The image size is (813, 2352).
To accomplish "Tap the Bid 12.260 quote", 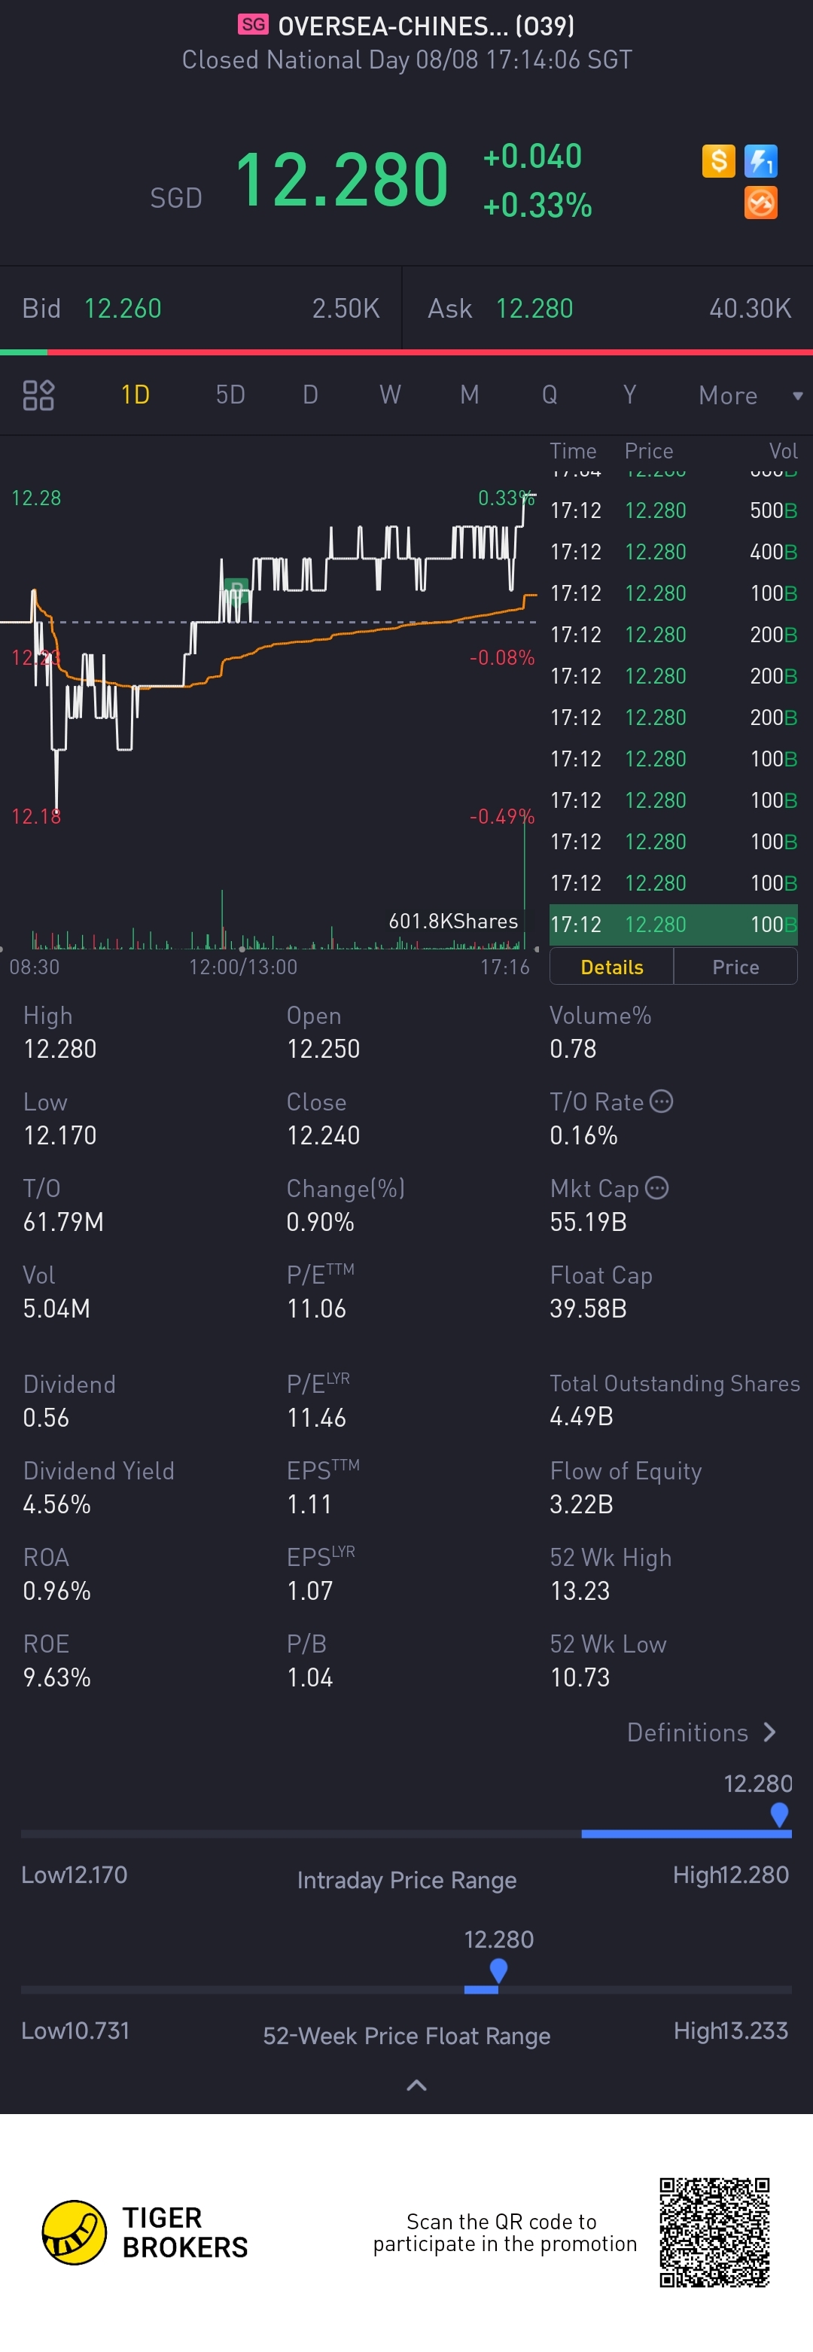I will click(x=122, y=309).
